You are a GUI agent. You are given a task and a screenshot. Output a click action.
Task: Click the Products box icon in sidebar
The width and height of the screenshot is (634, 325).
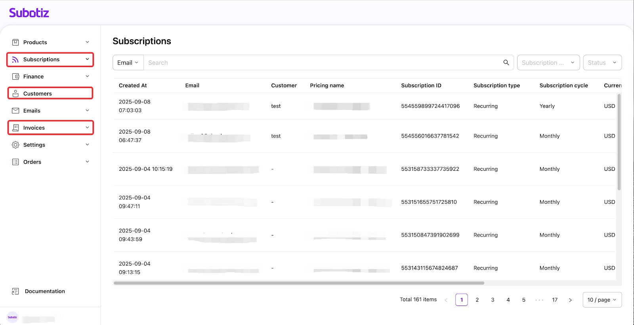[x=15, y=42]
